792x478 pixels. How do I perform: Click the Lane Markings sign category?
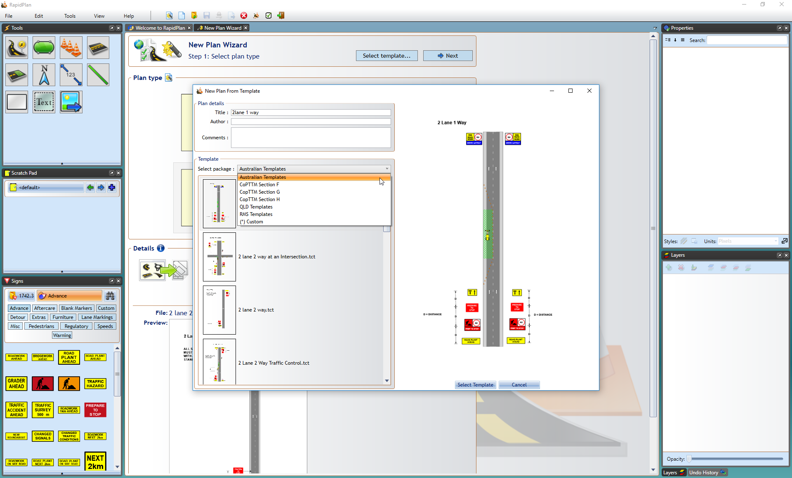97,317
